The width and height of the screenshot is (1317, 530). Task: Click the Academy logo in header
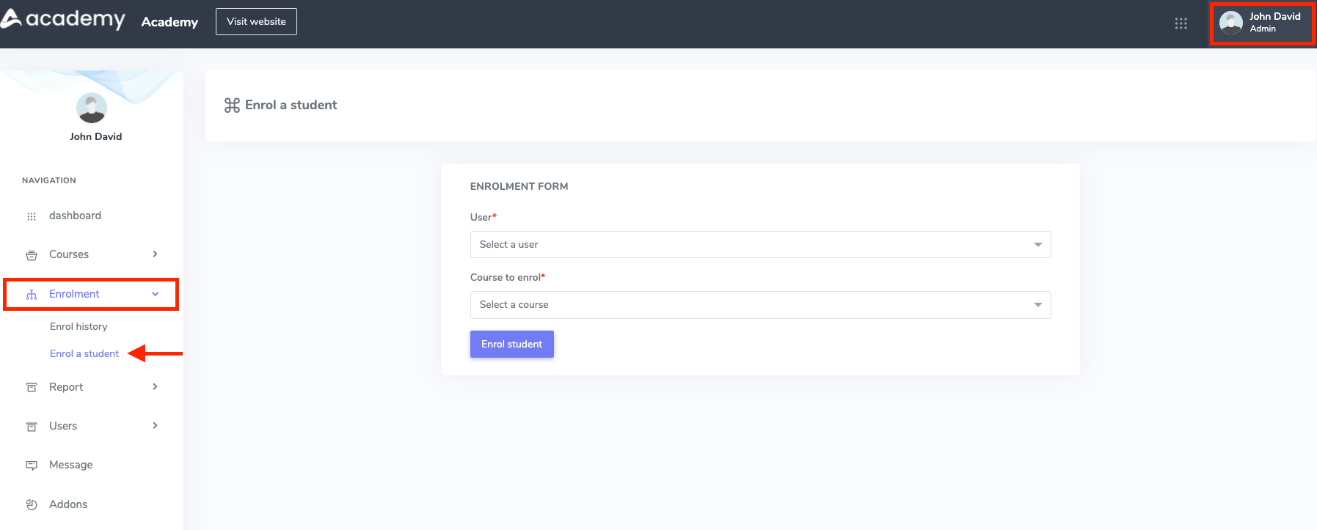[x=63, y=20]
